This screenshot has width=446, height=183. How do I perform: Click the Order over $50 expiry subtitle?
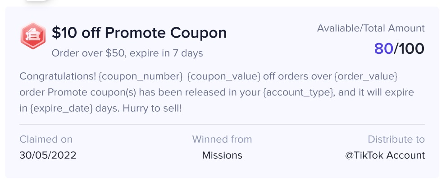127,53
